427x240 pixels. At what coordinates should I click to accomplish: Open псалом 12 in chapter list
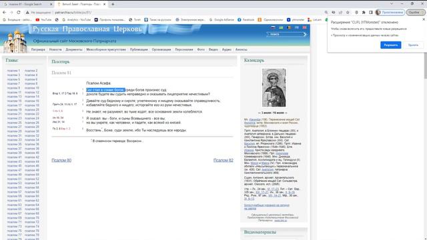pos(32,92)
